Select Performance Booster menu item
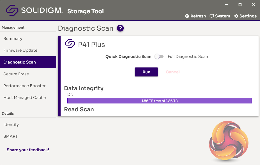260x165 pixels. [x=24, y=86]
